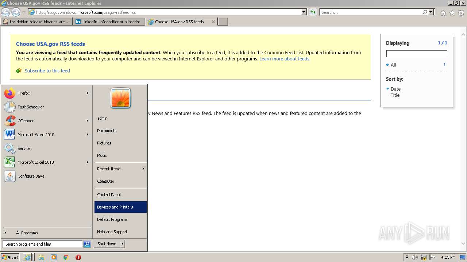This screenshot has width=467, height=262.
Task: Open the recent pages dropdown next to Forward
Action: pos(24,12)
